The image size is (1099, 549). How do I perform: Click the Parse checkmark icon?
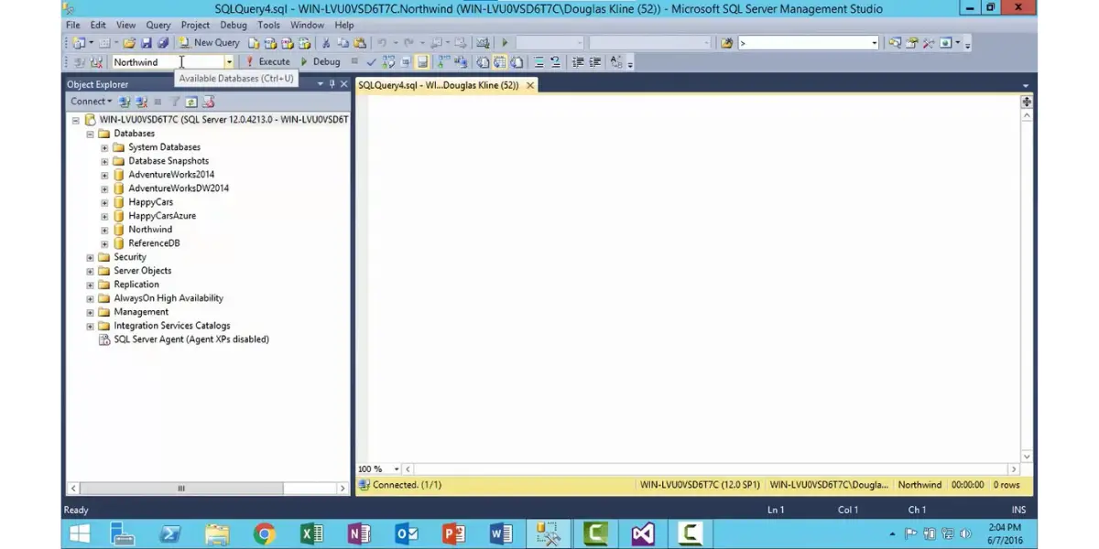point(372,61)
